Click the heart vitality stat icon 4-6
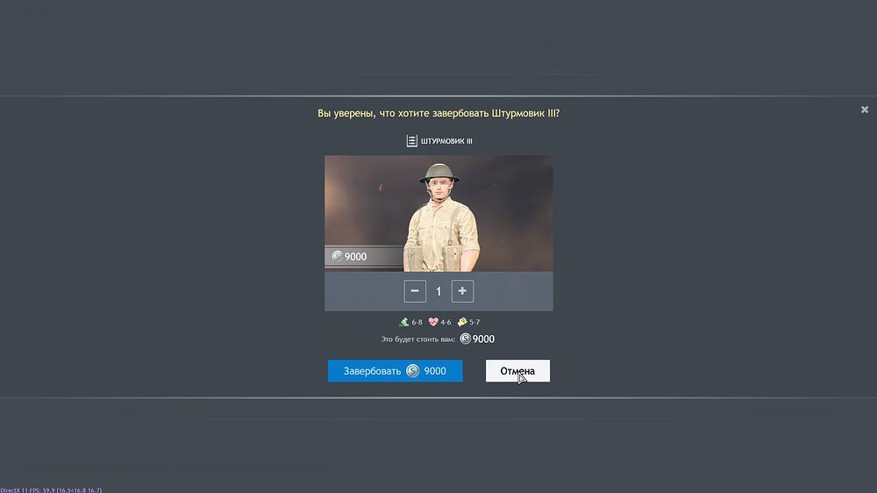This screenshot has width=877, height=493. tap(433, 322)
